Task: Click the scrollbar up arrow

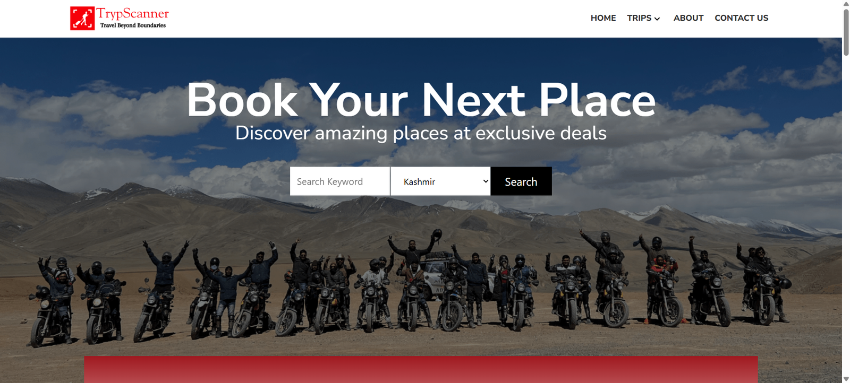Action: (846, 4)
